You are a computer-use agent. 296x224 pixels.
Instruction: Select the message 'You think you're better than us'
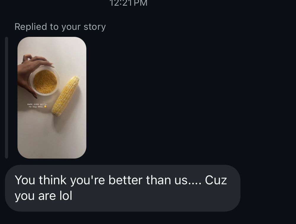[89, 179]
